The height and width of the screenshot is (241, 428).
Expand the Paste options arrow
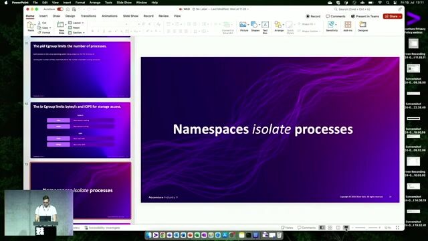34,25
